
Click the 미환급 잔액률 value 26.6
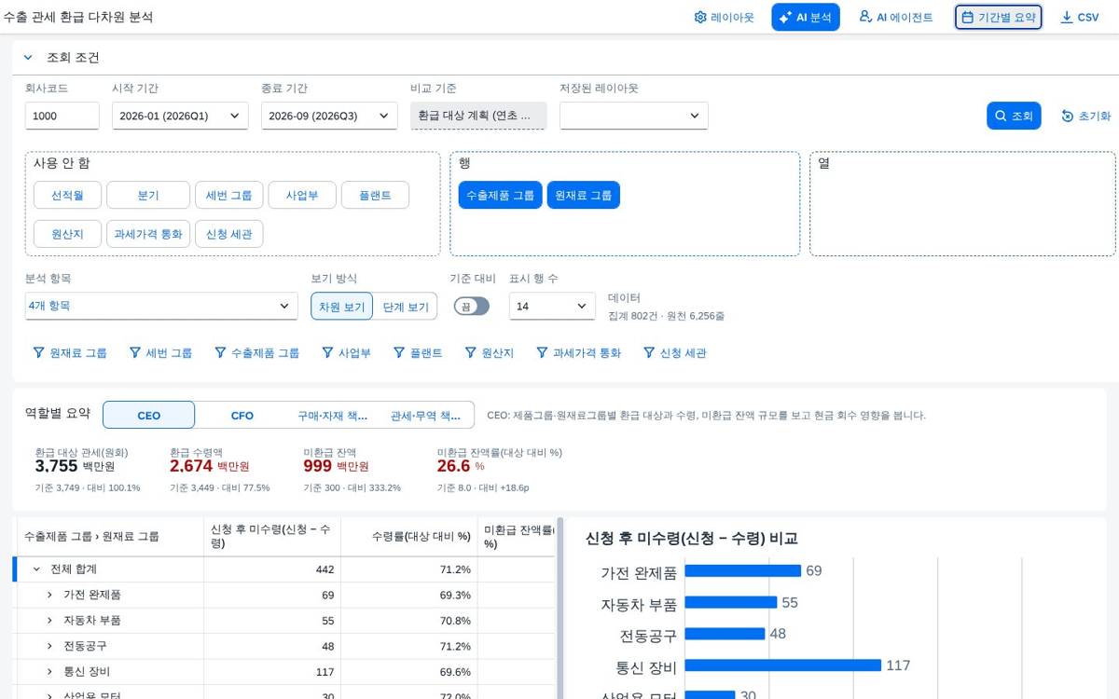click(x=453, y=466)
